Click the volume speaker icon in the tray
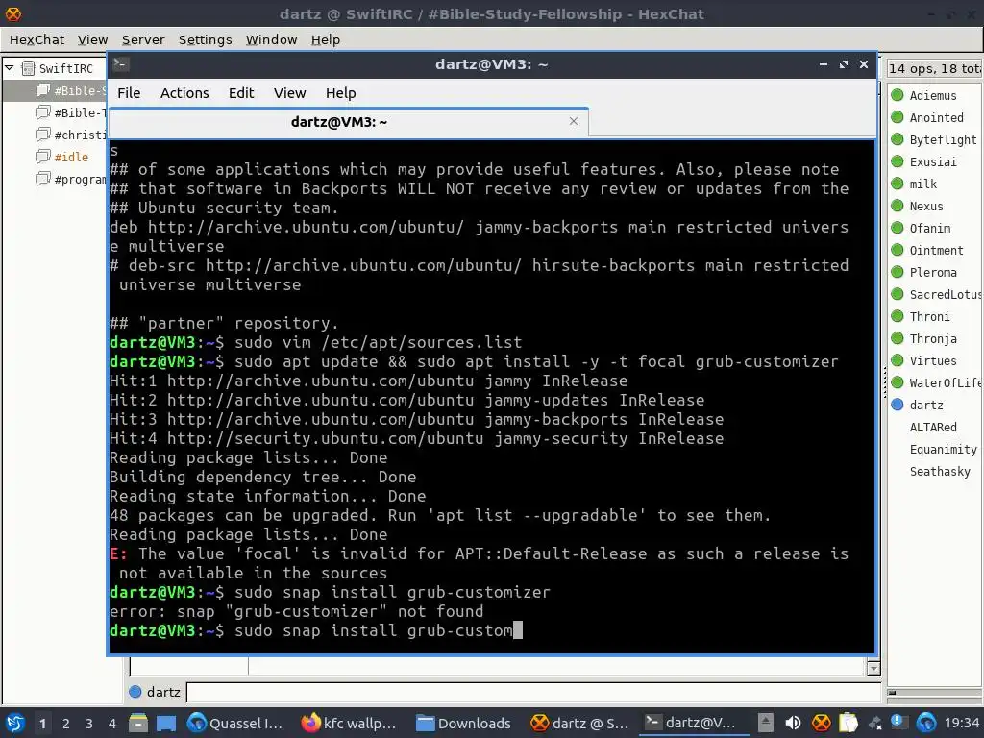The width and height of the screenshot is (984, 738). [x=793, y=723]
